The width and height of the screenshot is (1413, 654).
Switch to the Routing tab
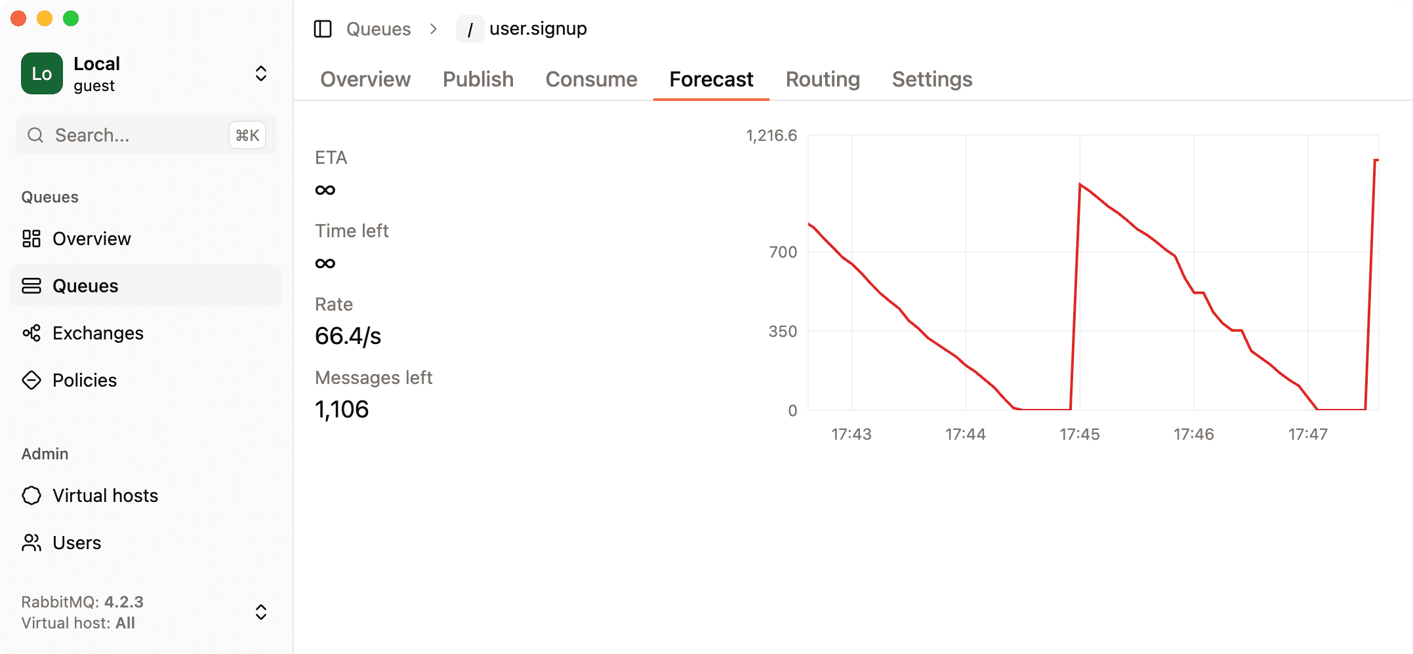coord(823,79)
